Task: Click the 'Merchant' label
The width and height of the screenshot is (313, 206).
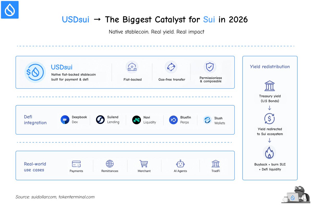Action: [x=144, y=171]
